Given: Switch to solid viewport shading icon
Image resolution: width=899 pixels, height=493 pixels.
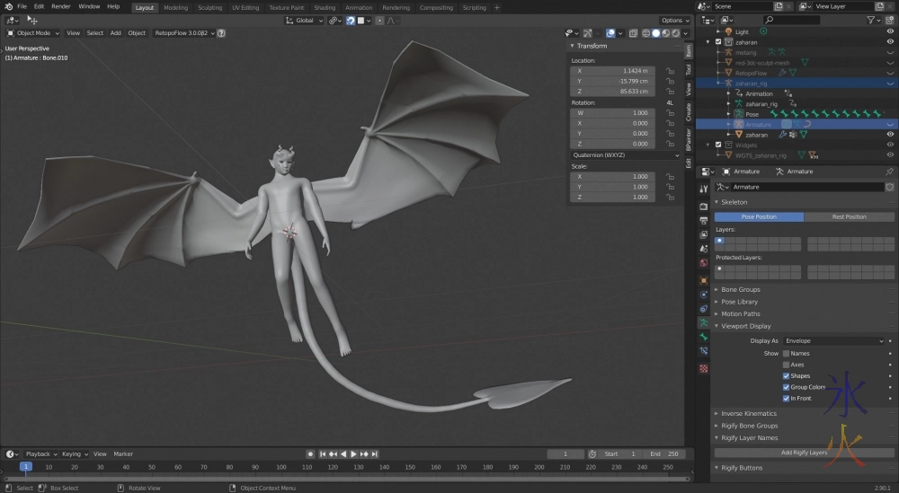Looking at the screenshot, I should pos(655,33).
